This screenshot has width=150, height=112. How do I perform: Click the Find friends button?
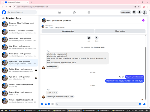point(126,12)
